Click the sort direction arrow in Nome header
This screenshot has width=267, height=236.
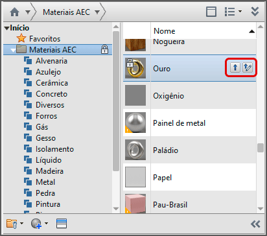[251, 32]
